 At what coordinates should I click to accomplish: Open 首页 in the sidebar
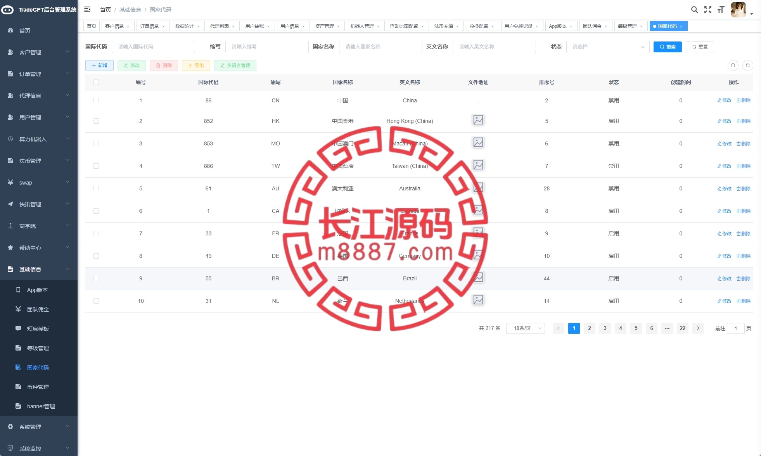pos(39,31)
